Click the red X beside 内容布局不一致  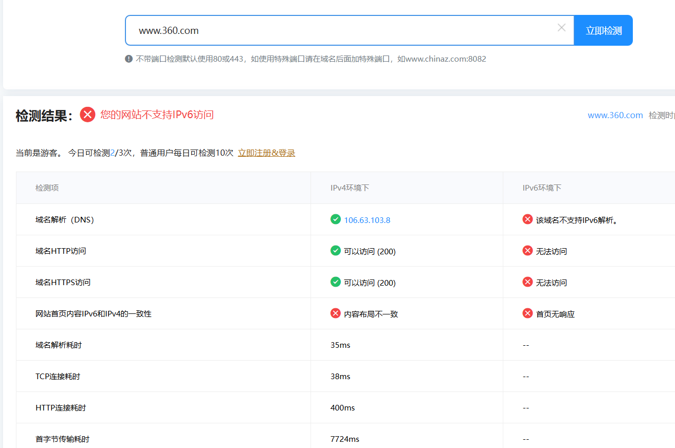[x=336, y=313]
